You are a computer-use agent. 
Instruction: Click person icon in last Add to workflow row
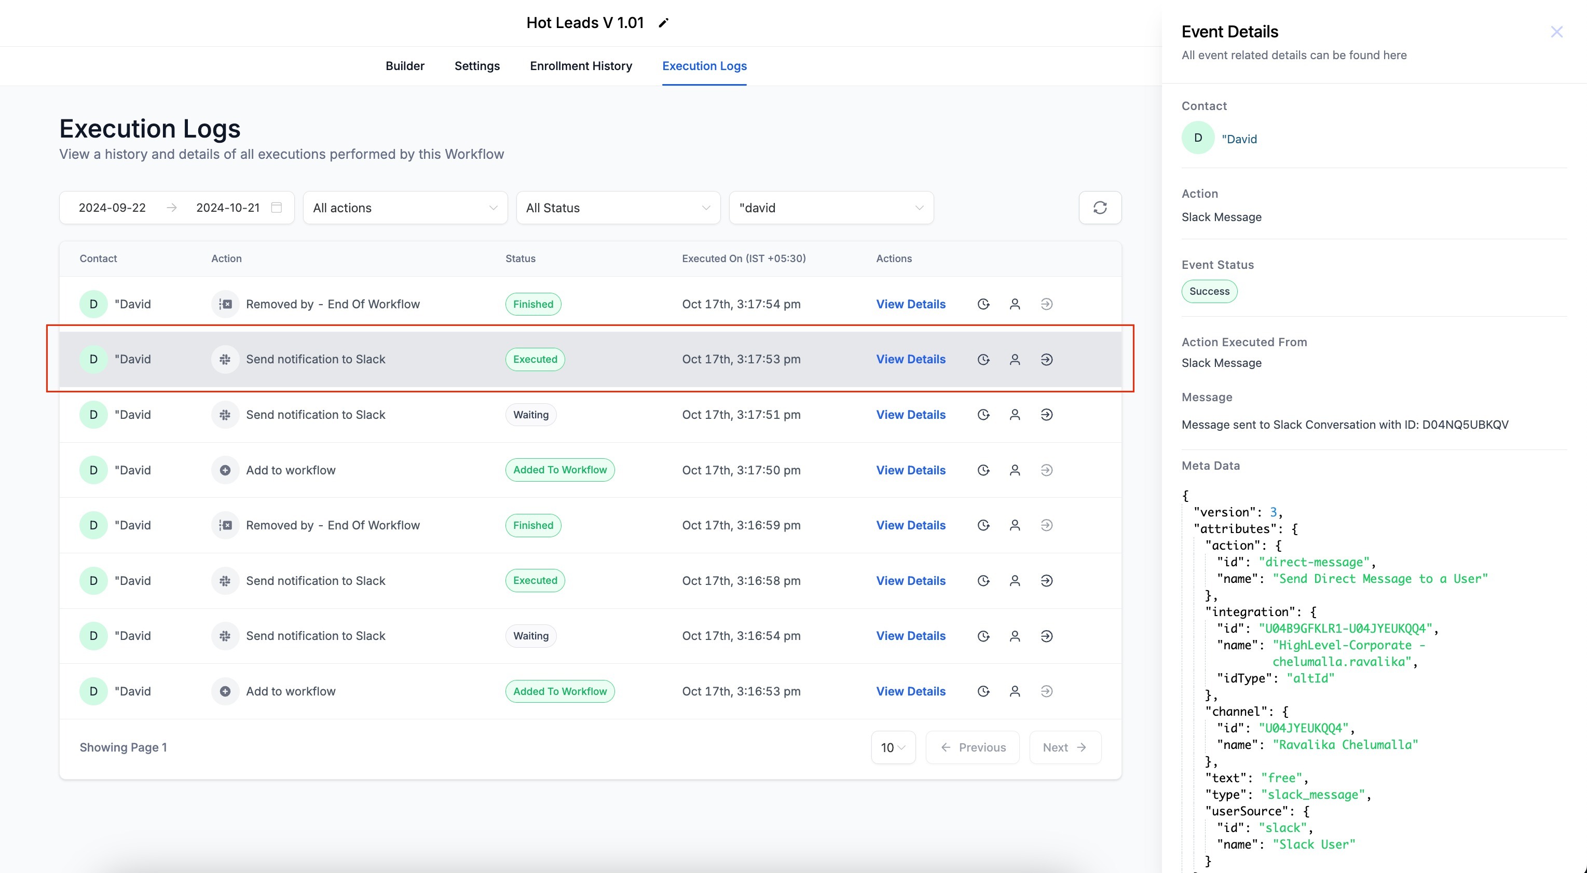1015,691
